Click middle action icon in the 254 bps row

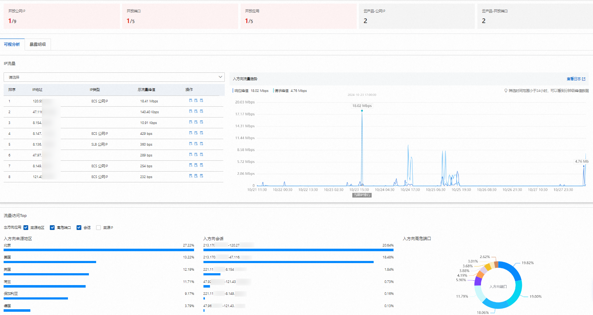(x=196, y=165)
